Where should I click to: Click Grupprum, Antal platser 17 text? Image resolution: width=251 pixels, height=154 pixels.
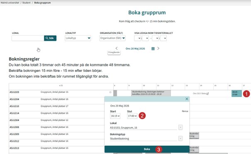click(x=54, y=106)
